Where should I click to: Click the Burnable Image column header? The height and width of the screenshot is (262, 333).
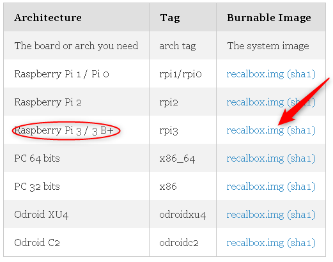[x=269, y=18]
